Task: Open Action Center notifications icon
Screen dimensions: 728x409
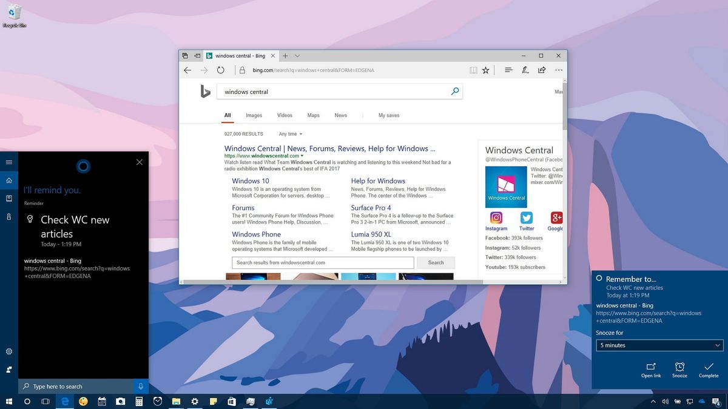Action: point(716,401)
